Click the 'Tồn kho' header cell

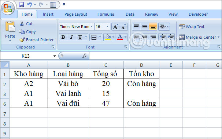tap(141, 73)
